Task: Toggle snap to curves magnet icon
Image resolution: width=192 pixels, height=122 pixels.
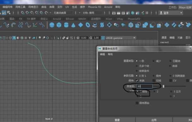Action: click(x=27, y=13)
